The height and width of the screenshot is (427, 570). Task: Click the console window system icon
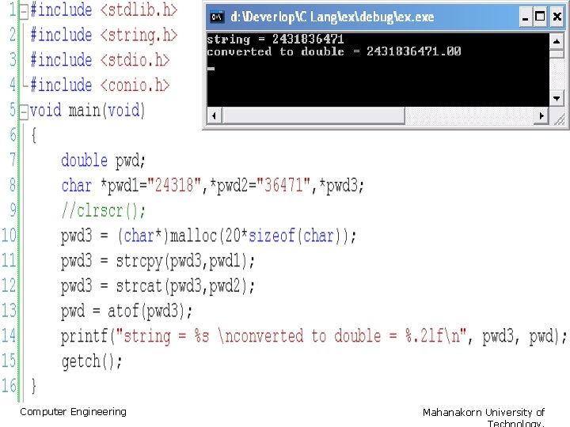coord(217,17)
